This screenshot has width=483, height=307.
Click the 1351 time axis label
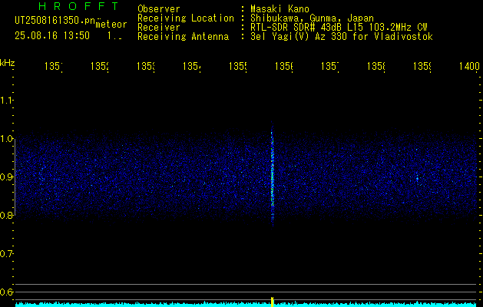54,67
